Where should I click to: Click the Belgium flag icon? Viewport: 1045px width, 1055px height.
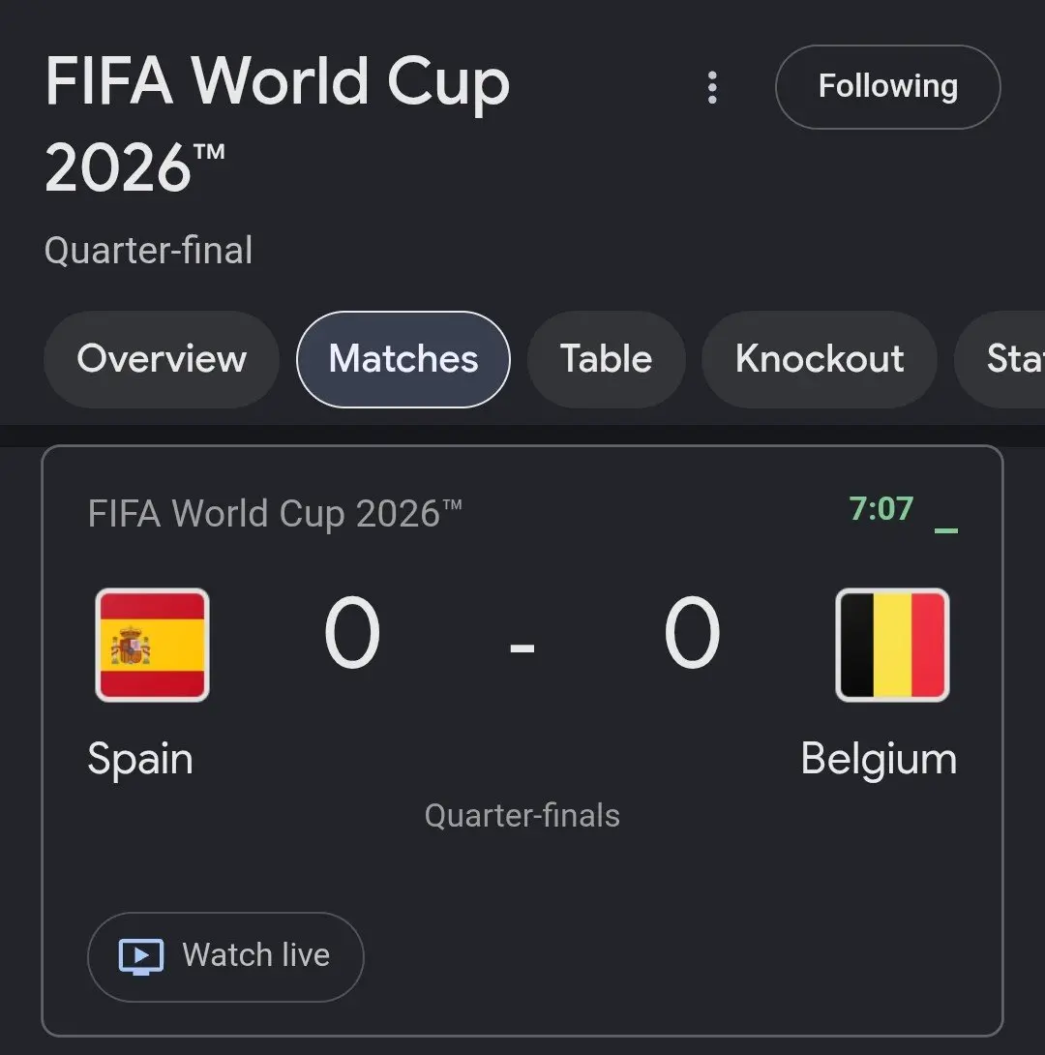click(892, 645)
